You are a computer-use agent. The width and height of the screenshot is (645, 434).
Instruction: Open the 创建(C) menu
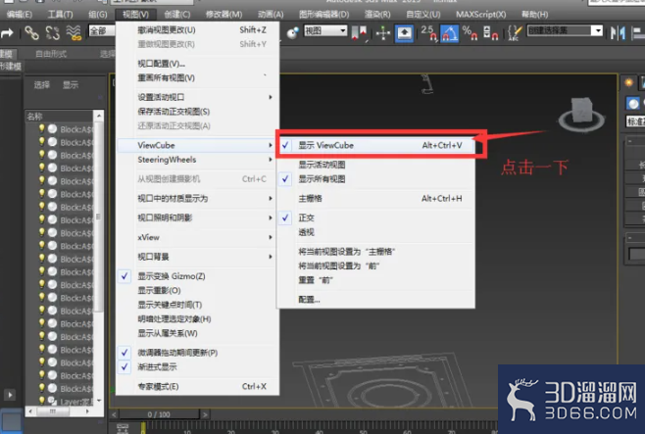(x=177, y=15)
